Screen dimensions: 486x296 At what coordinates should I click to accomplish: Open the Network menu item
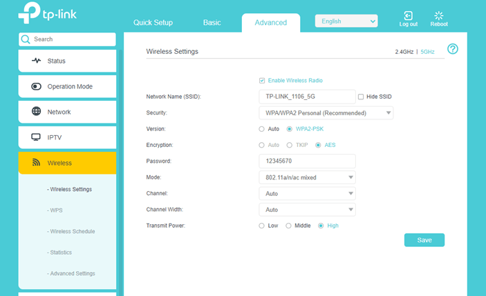[67, 112]
